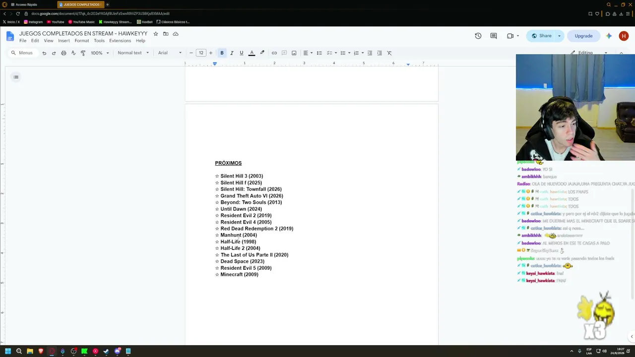Open the HaxBall bookmark
The width and height of the screenshot is (635, 357).
[144, 22]
